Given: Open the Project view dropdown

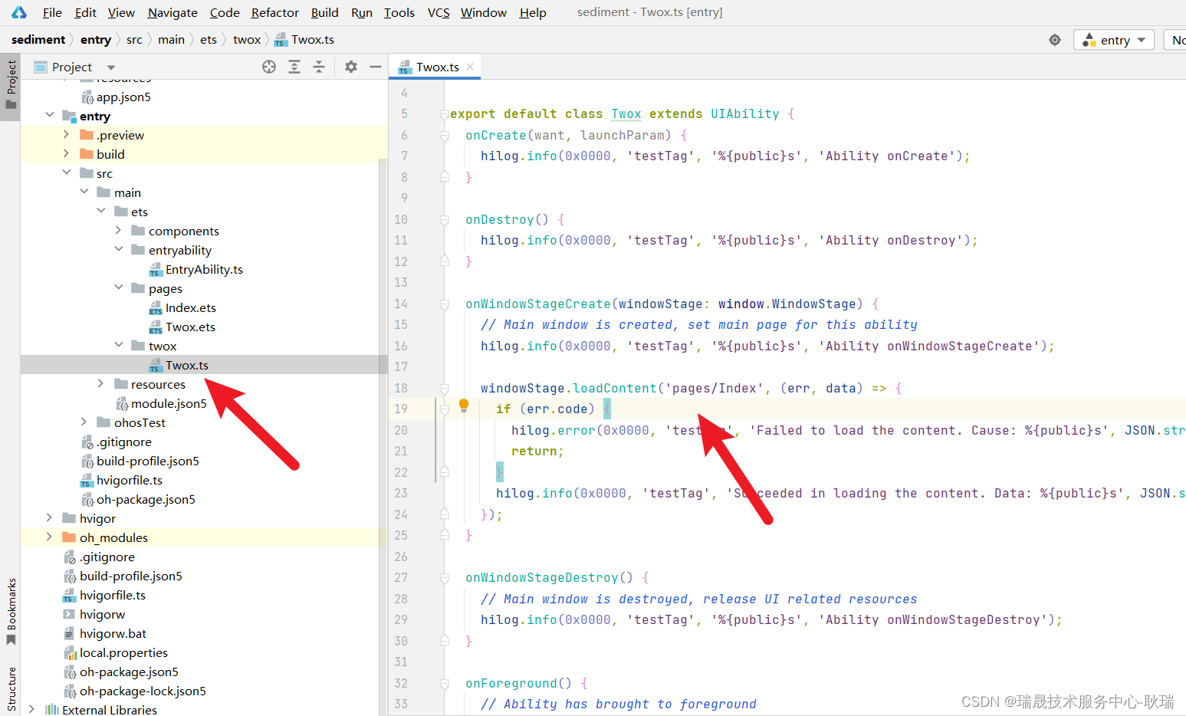Looking at the screenshot, I should pyautogui.click(x=111, y=67).
